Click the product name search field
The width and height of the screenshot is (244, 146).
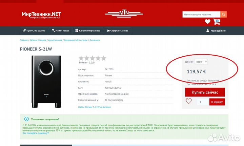click(x=201, y=14)
